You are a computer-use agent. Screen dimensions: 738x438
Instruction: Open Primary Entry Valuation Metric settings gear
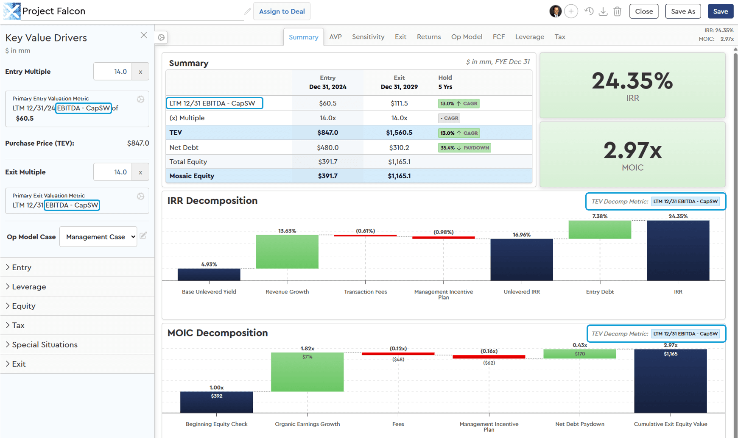coord(140,99)
